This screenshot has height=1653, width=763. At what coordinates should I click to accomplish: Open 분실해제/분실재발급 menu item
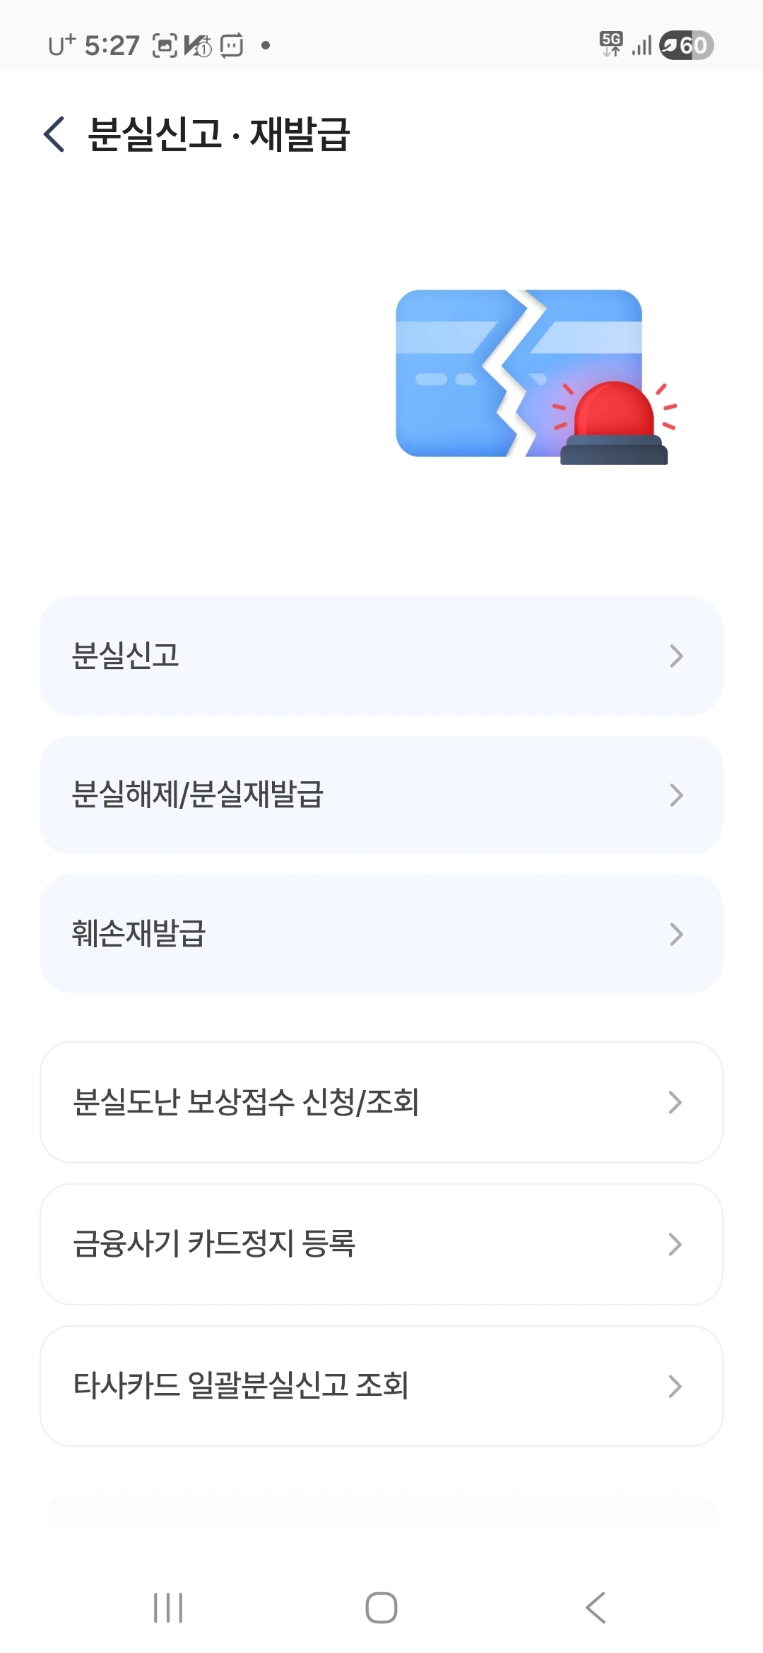[381, 795]
